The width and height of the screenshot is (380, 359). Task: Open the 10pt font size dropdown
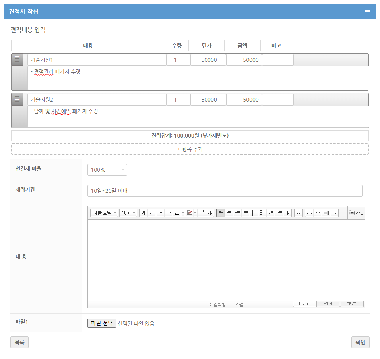tap(127, 213)
